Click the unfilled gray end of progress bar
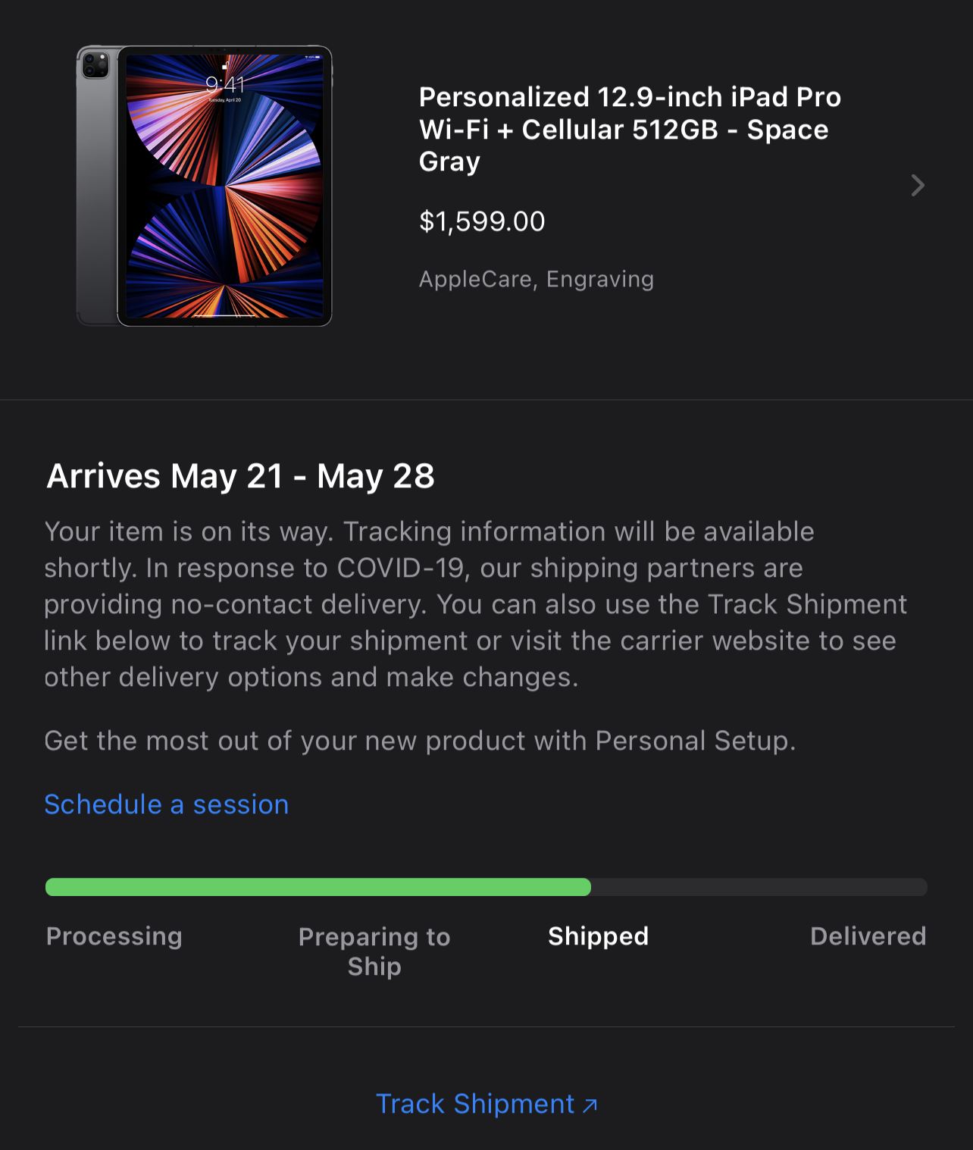This screenshot has height=1150, width=973. pos(758,887)
